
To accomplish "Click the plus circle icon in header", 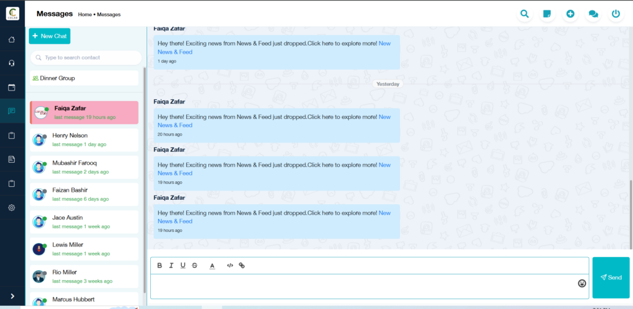I will tap(570, 14).
